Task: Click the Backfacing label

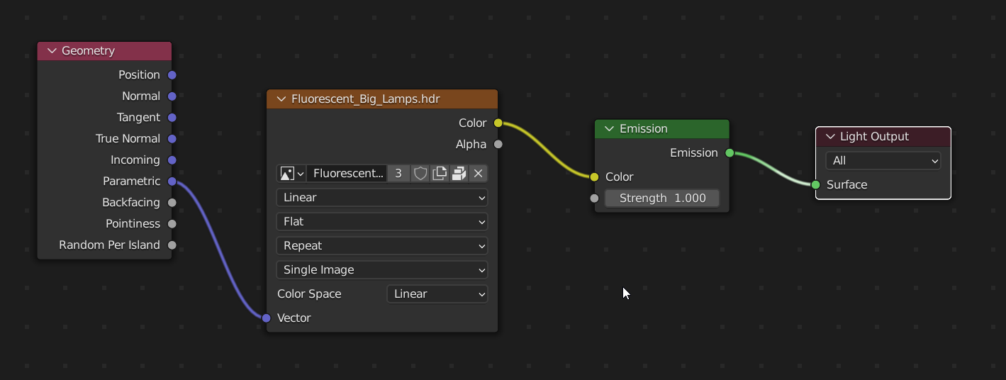Action: pyautogui.click(x=131, y=203)
